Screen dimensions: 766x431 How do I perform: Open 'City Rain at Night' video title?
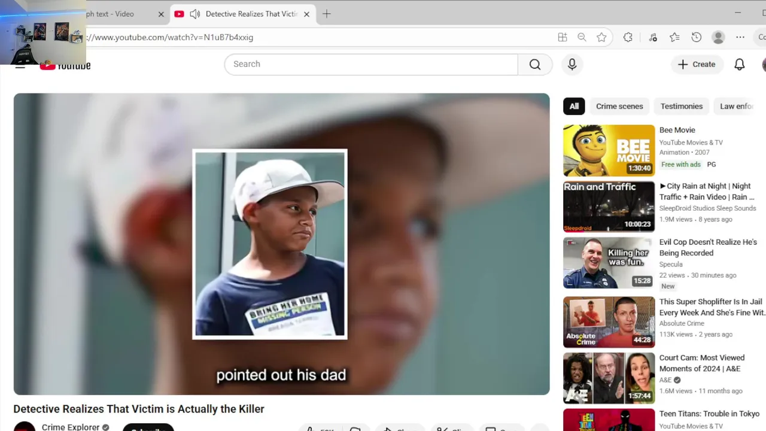[x=707, y=192]
